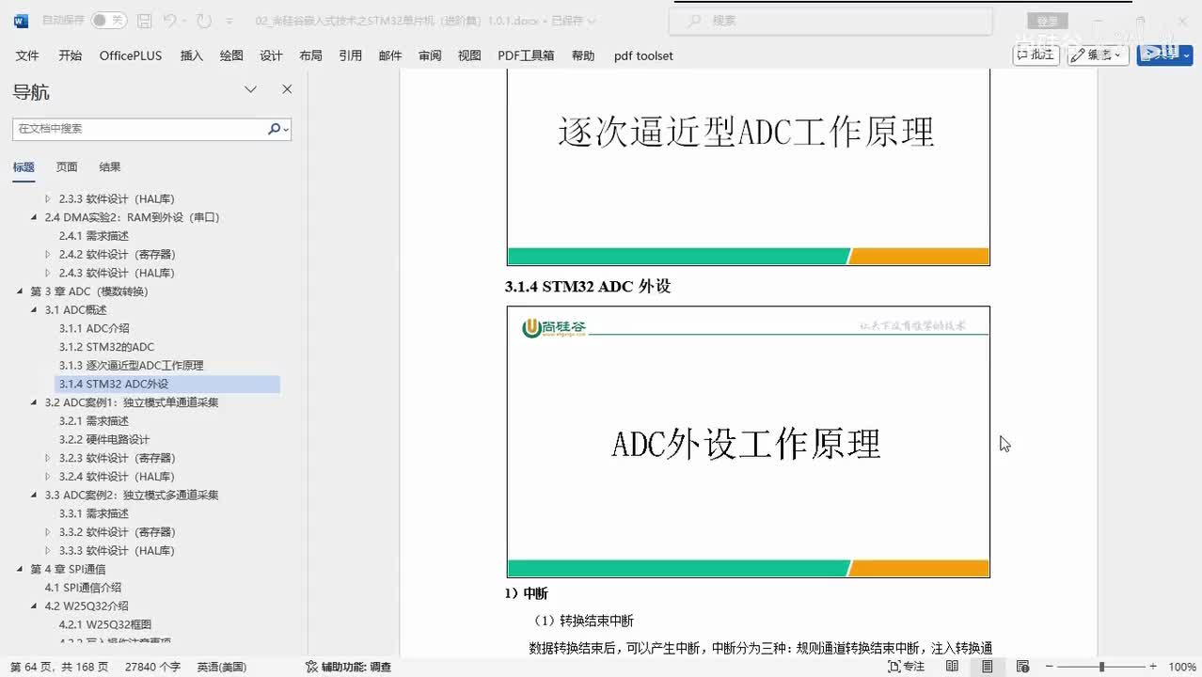Click the Word application logo

(x=22, y=20)
